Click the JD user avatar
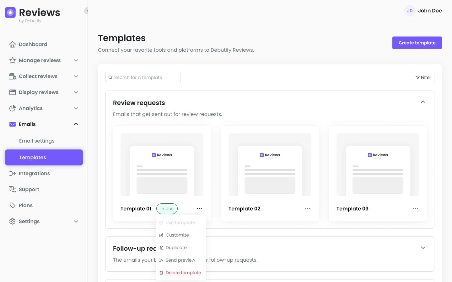This screenshot has height=282, width=452. (x=410, y=11)
